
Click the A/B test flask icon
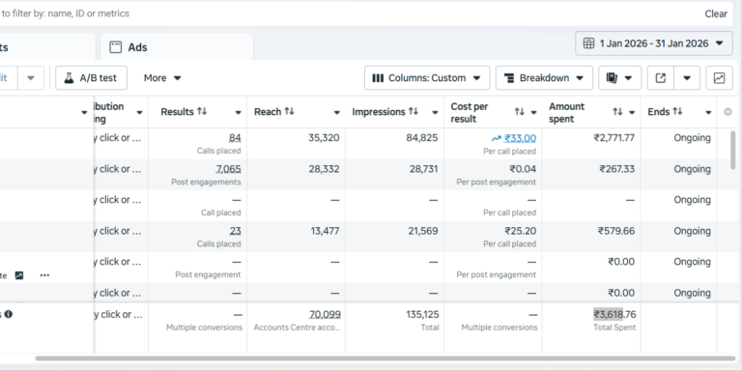pos(70,78)
